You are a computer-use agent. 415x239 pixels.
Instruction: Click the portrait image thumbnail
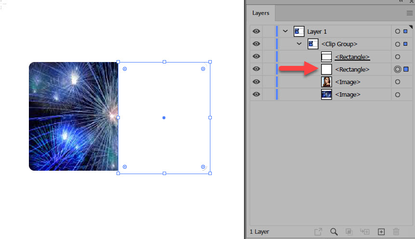point(326,82)
